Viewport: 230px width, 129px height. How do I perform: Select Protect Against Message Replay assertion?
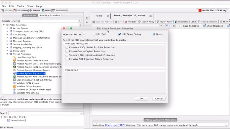click(x=33, y=70)
